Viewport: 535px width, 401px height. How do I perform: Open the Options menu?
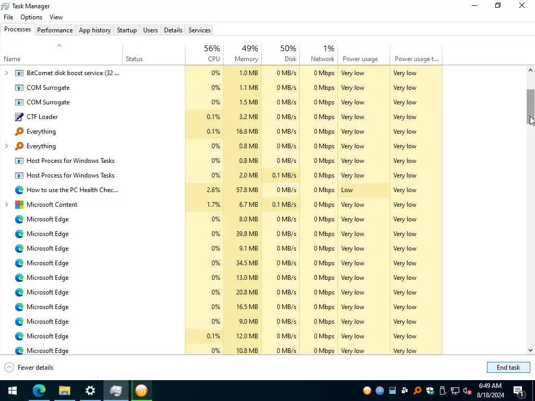pyautogui.click(x=31, y=17)
